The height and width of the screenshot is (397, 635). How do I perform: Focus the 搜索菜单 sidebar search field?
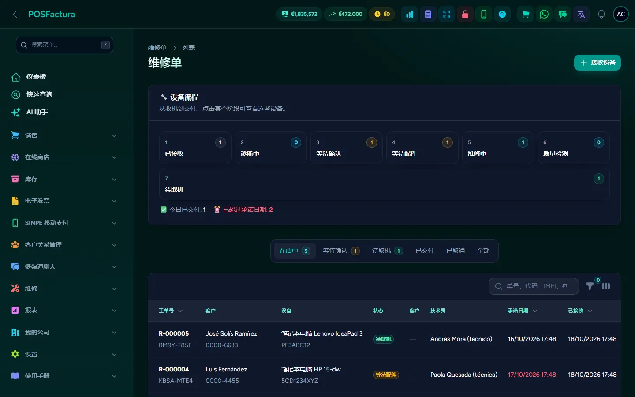64,45
